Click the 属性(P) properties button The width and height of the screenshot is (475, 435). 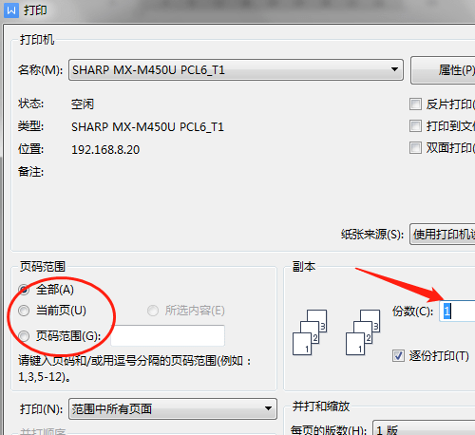click(x=443, y=70)
